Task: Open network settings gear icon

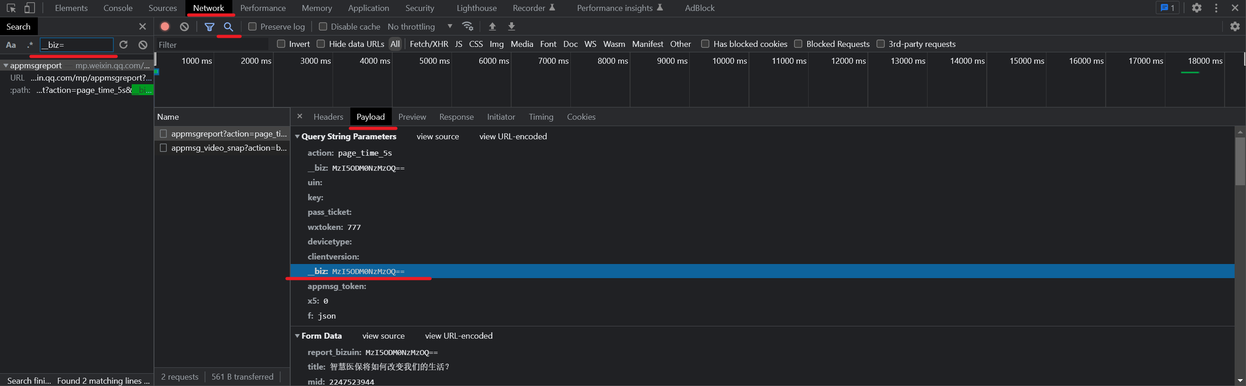Action: [x=1235, y=26]
